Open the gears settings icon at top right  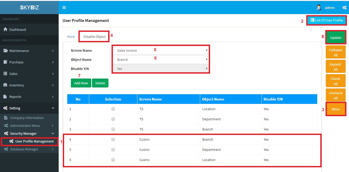[344, 8]
